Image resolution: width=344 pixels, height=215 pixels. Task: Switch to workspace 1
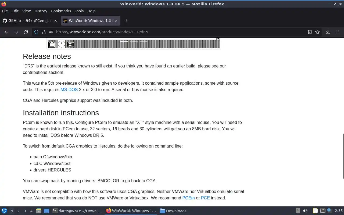(12, 211)
